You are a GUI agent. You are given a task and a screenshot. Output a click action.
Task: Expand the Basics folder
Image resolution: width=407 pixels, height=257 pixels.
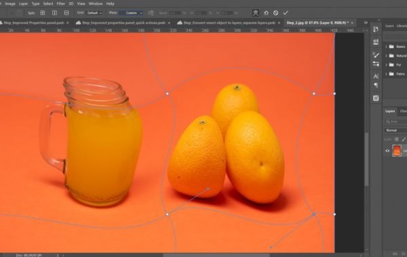pos(386,47)
